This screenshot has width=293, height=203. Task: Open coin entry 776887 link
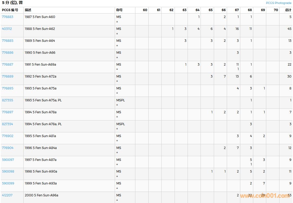[7, 65]
